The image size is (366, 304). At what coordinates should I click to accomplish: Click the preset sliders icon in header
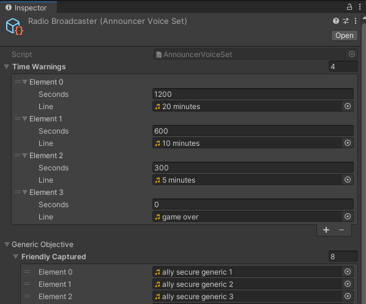click(346, 21)
